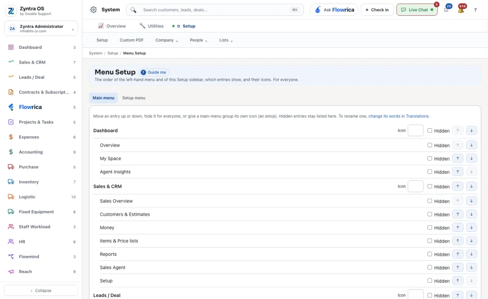Open Contracts & Subscriptions sidebar icon

[11, 92]
